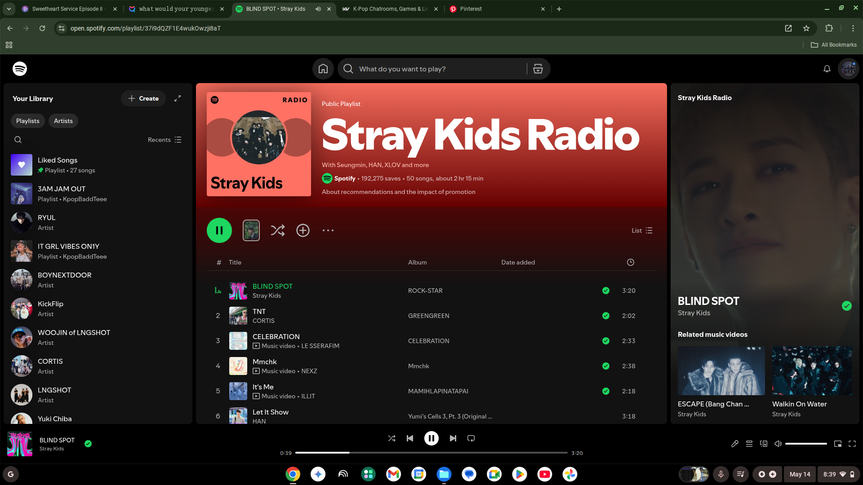Toggle shuffle in the playlist header

(x=278, y=230)
